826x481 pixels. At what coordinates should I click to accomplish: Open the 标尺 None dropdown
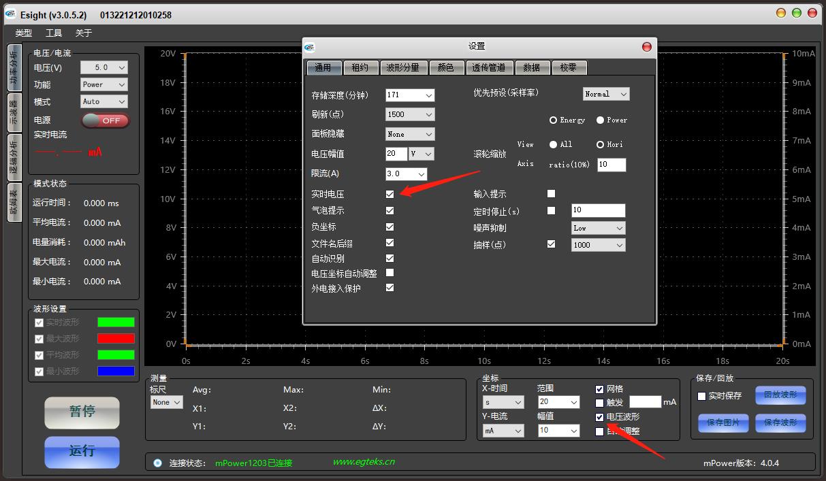[167, 402]
